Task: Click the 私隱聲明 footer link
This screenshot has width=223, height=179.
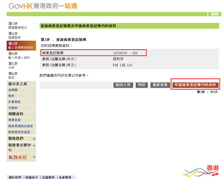Action: [x=48, y=177]
